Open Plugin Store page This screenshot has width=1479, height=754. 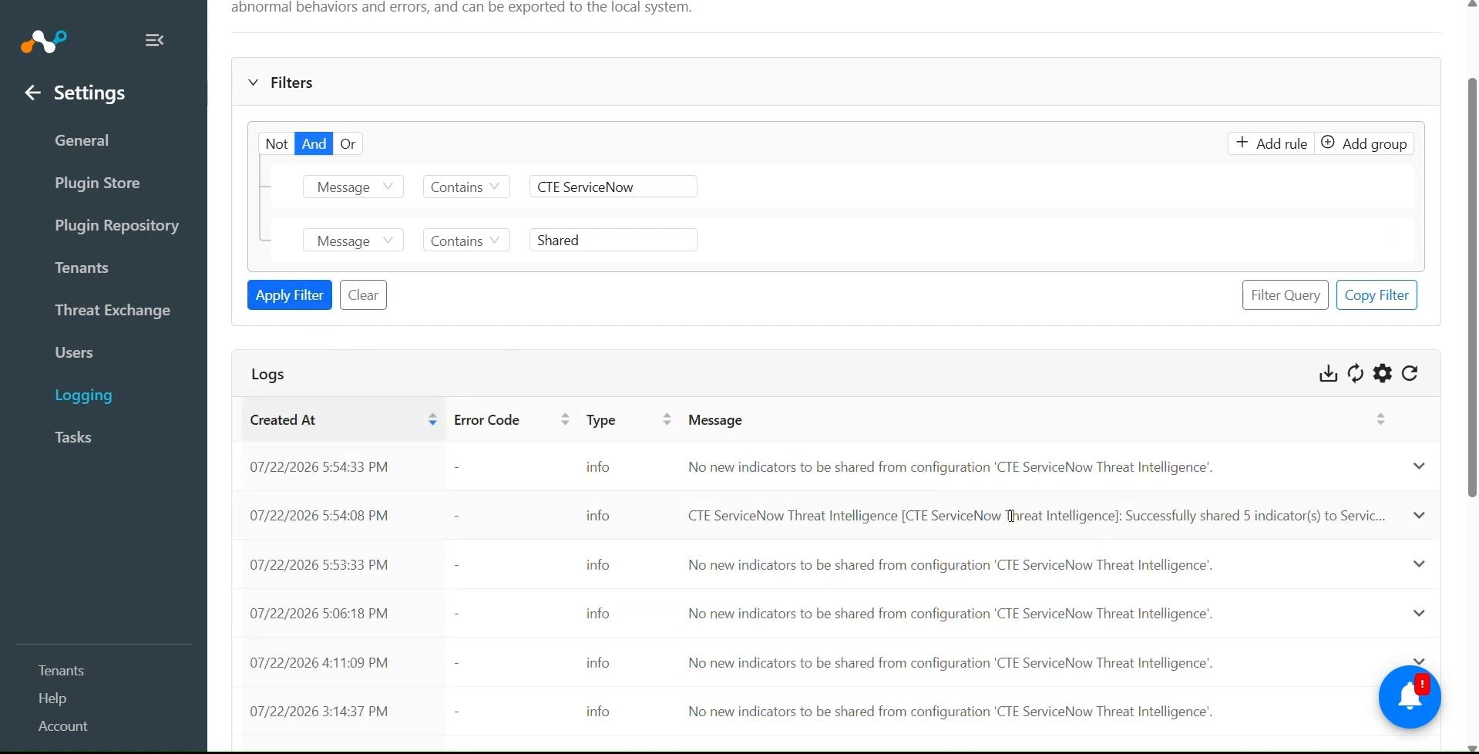point(97,183)
